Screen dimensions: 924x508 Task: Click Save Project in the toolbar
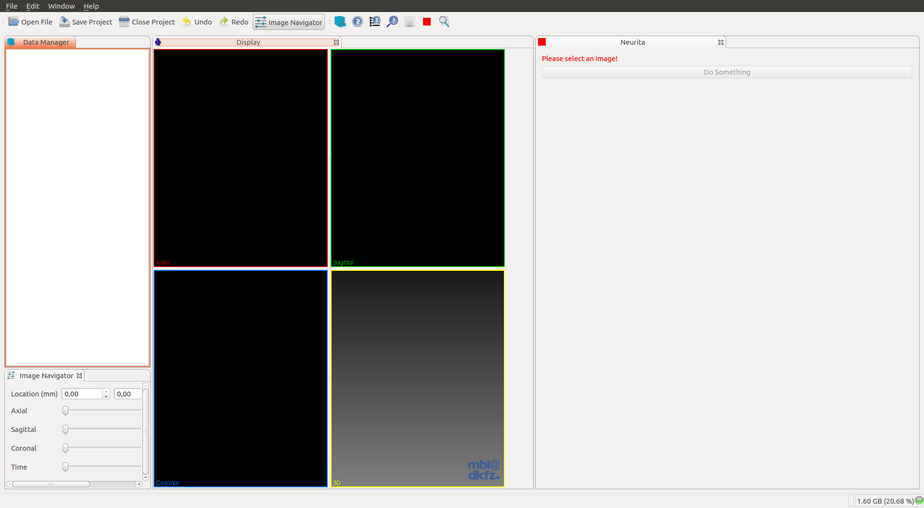[86, 22]
